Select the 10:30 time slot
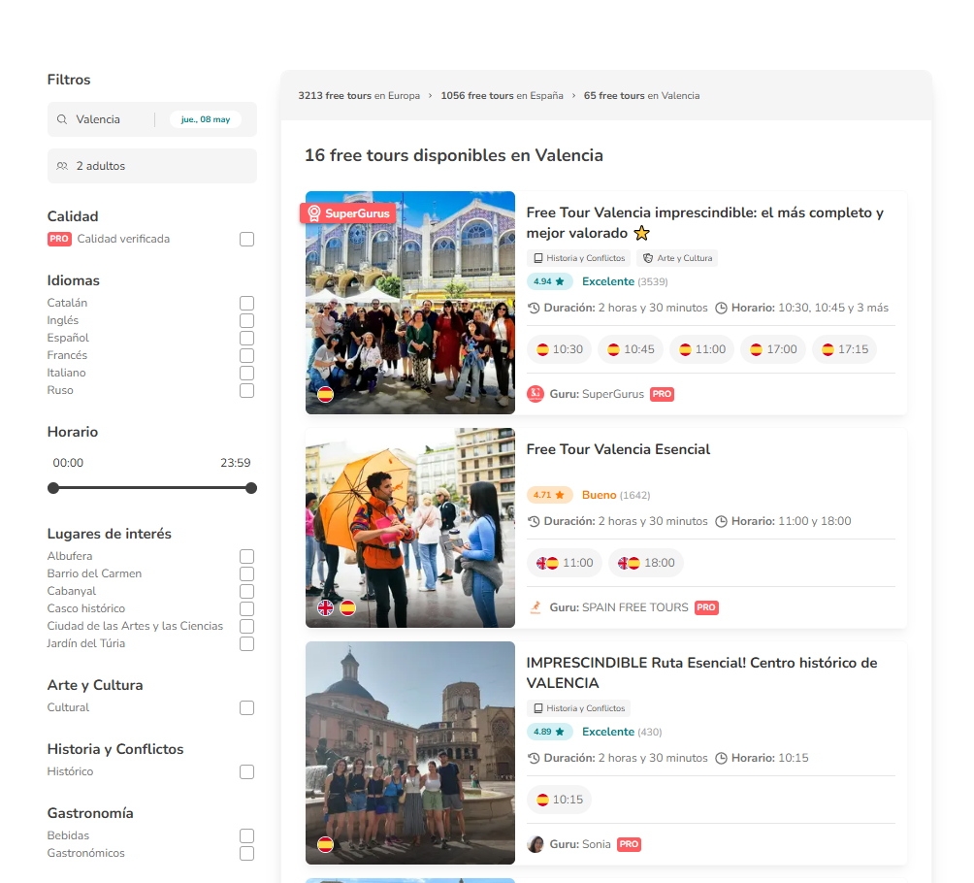The height and width of the screenshot is (883, 974). (x=560, y=349)
